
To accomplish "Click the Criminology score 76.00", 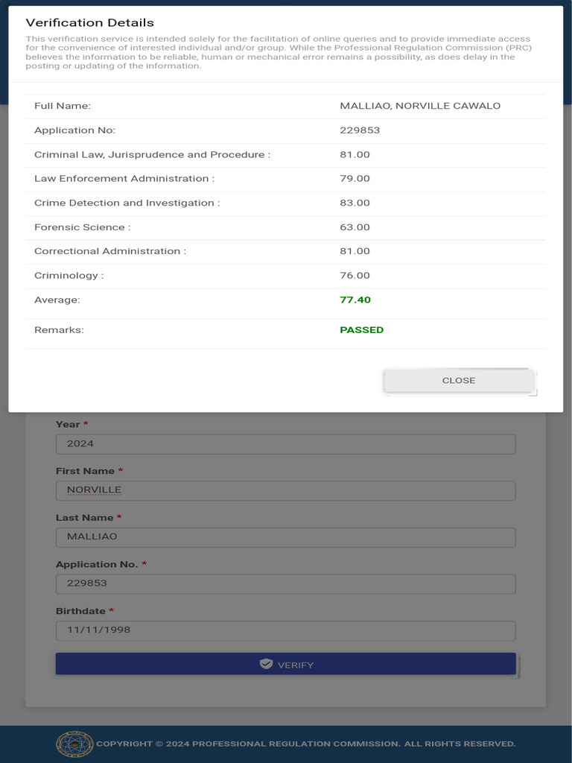I will pyautogui.click(x=355, y=276).
